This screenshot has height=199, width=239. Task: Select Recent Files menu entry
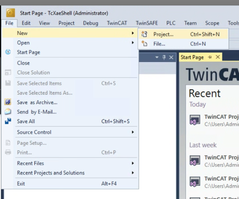coord(70,163)
